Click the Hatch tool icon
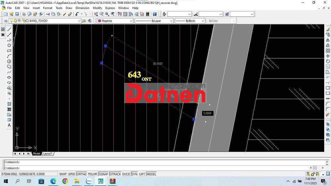Viewport: 331px width, 186px height. [x=9, y=104]
